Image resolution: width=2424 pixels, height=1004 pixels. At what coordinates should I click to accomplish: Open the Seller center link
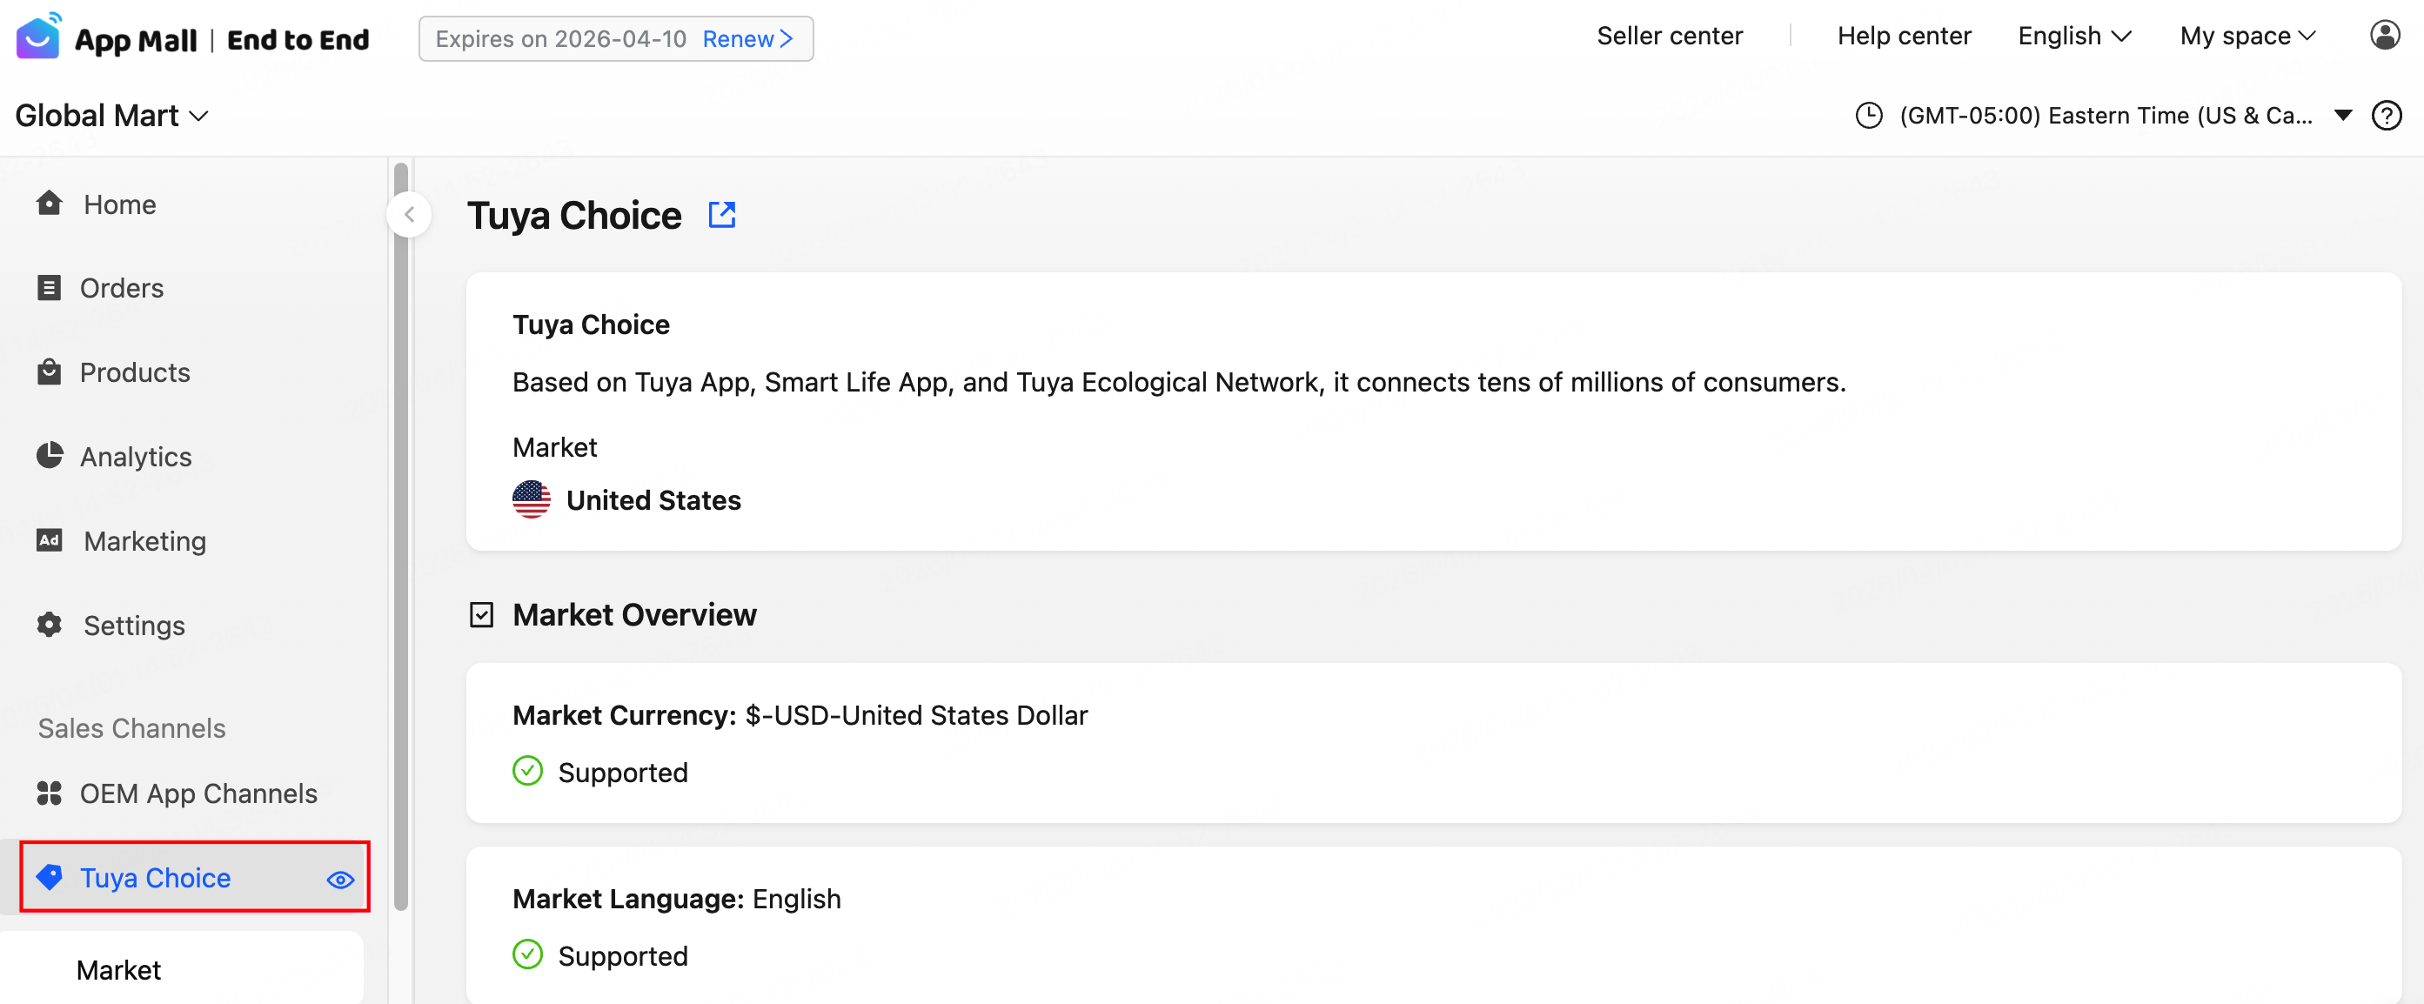point(1669,36)
